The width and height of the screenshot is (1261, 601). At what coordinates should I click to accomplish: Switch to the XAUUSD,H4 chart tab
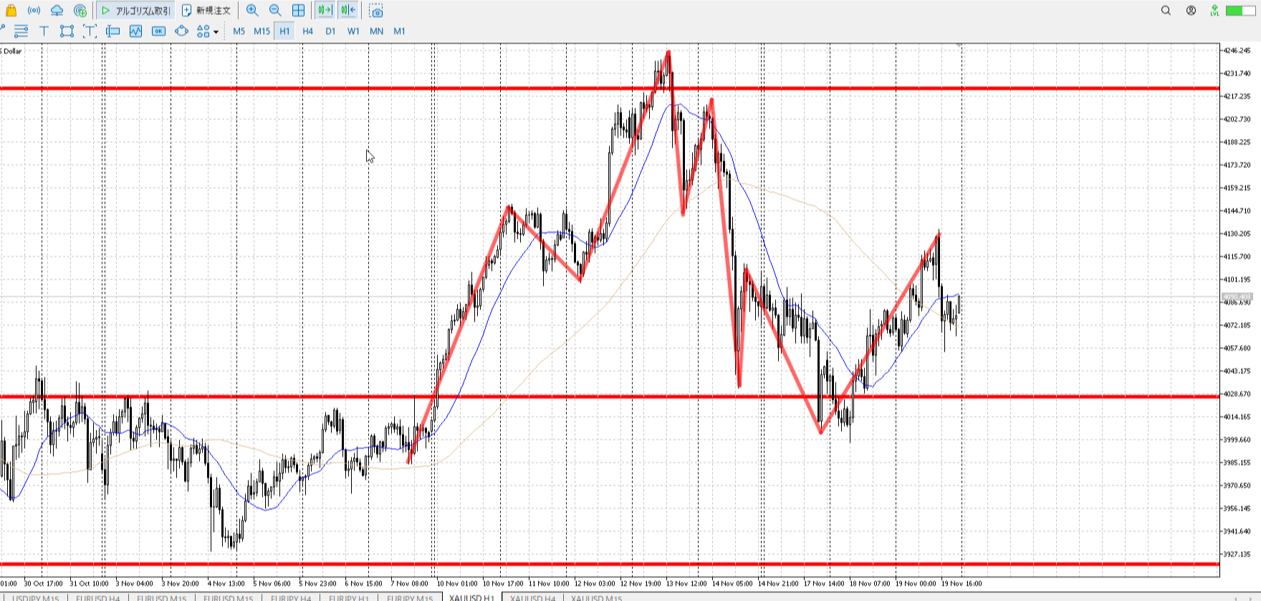[x=532, y=597]
